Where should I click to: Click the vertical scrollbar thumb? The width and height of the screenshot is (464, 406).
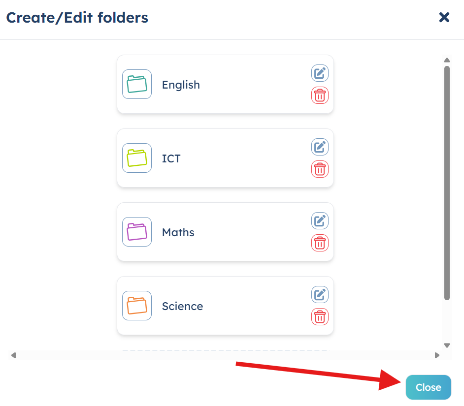tap(447, 183)
